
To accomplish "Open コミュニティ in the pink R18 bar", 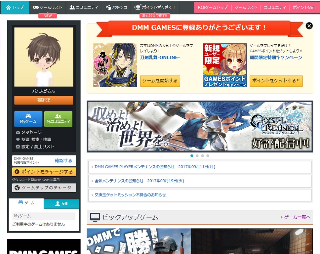I will pyautogui.click(x=275, y=7).
